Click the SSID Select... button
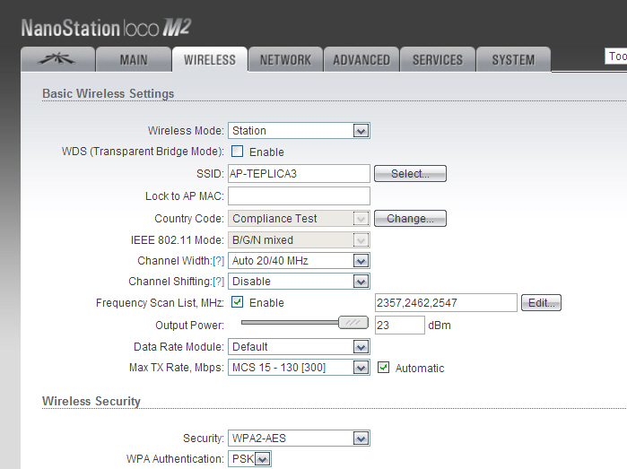This screenshot has width=627, height=469. [410, 174]
